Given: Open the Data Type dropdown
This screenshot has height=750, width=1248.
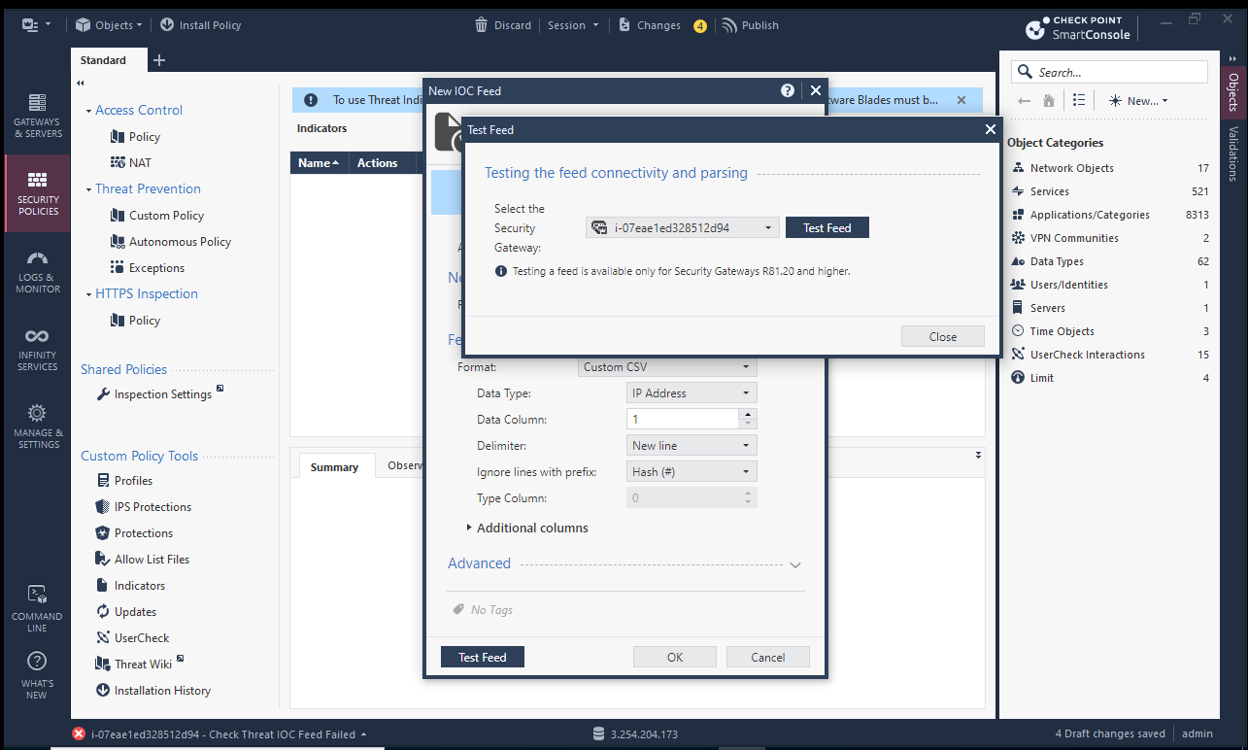Looking at the screenshot, I should click(691, 393).
